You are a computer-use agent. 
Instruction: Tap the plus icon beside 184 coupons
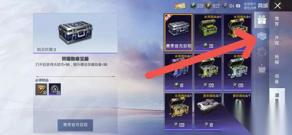(x=238, y=6)
